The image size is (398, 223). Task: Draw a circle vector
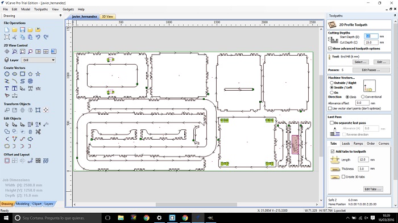coord(7,74)
